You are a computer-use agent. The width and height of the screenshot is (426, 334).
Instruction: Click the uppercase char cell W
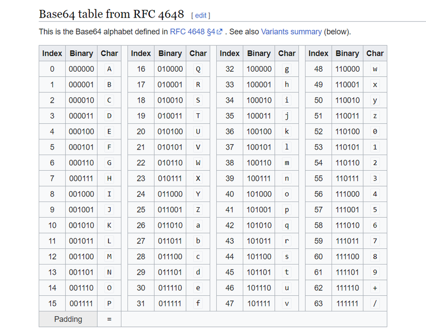tap(198, 163)
